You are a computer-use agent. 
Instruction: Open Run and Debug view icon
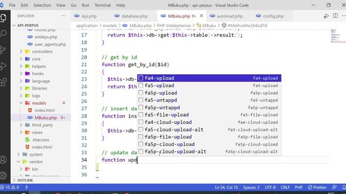(3, 66)
